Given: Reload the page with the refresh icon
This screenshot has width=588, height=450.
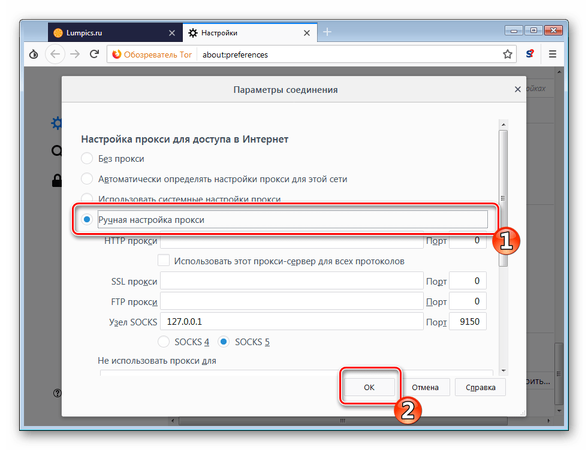Looking at the screenshot, I should (94, 55).
